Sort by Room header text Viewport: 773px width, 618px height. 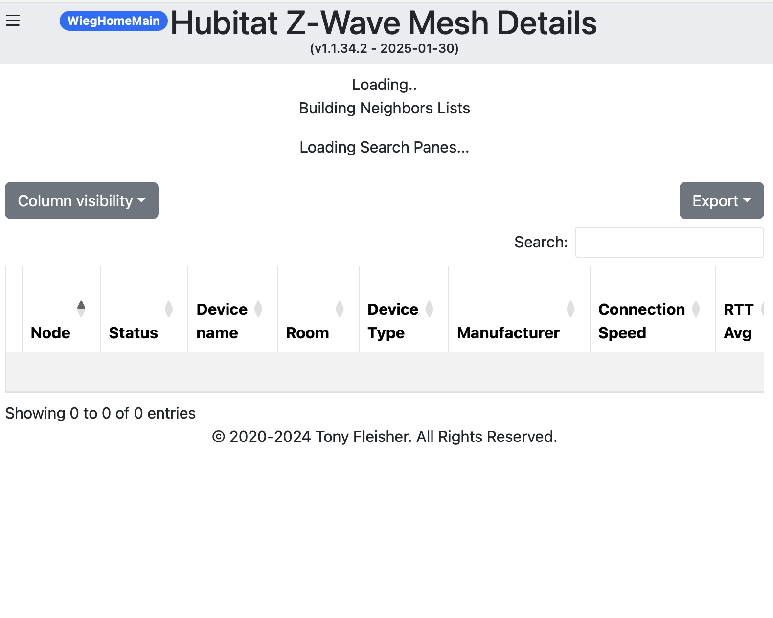coord(307,333)
